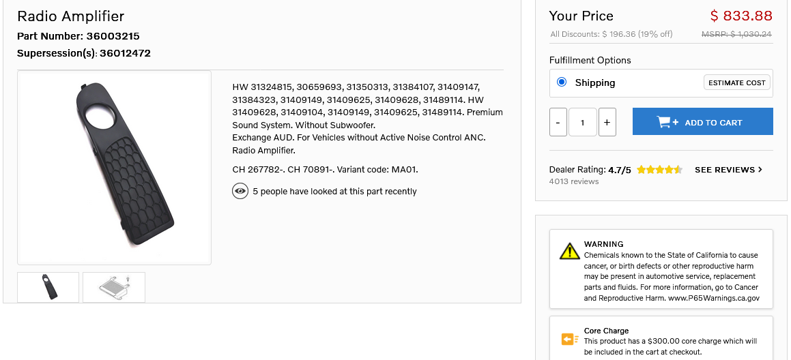The image size is (791, 360).
Task: Click the dealer rating stars
Action: (659, 170)
